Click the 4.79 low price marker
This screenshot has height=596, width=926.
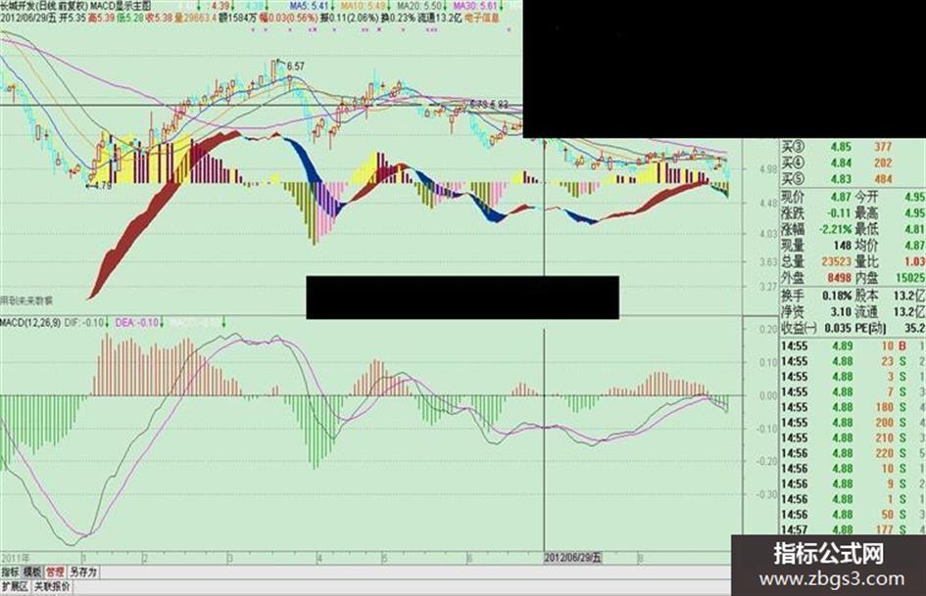102,185
